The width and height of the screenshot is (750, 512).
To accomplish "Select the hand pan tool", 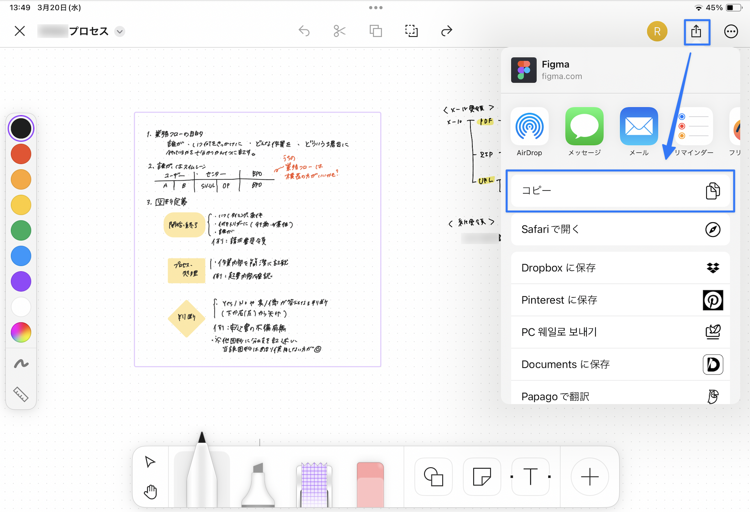I will 150,492.
